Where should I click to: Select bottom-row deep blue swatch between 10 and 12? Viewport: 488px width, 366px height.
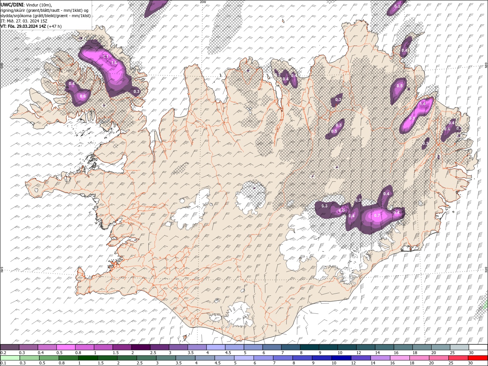pyautogui.click(x=342, y=358)
